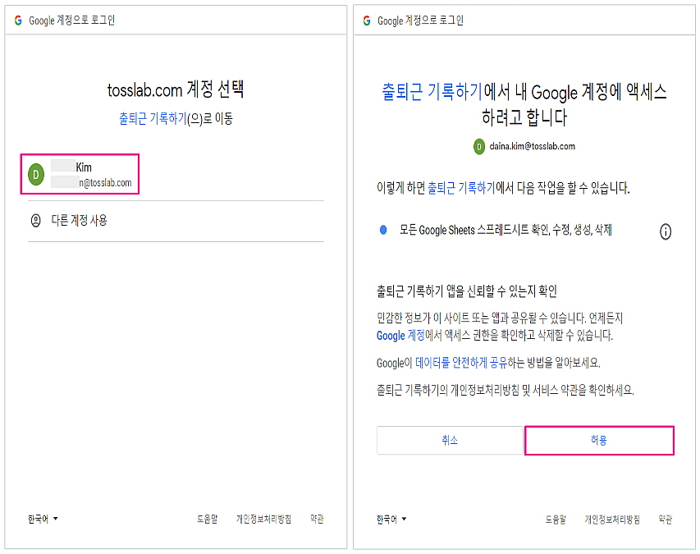
Task: Click the blue dot next to Google Sheets permission
Action: (x=383, y=230)
